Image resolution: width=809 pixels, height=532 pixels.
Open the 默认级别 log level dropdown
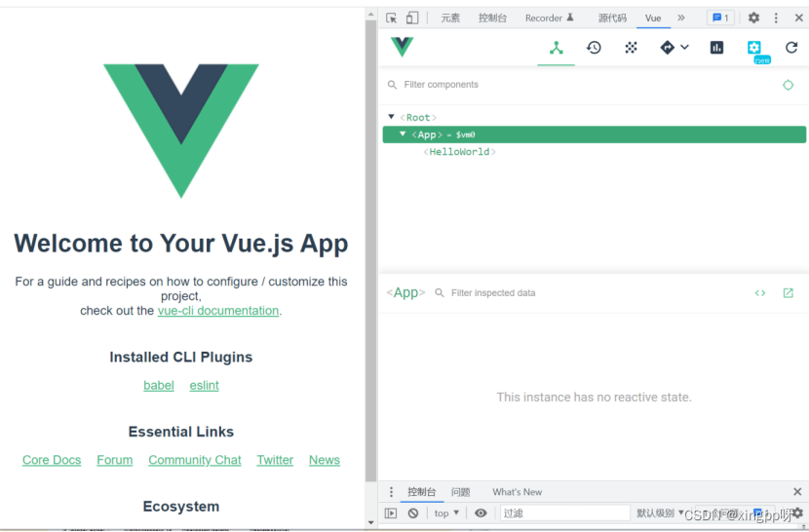tap(660, 513)
